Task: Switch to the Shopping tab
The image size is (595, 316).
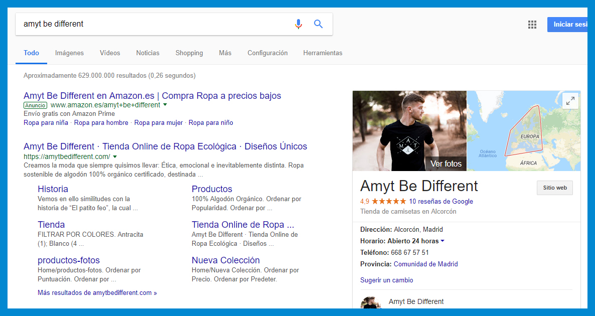Action: coord(189,53)
